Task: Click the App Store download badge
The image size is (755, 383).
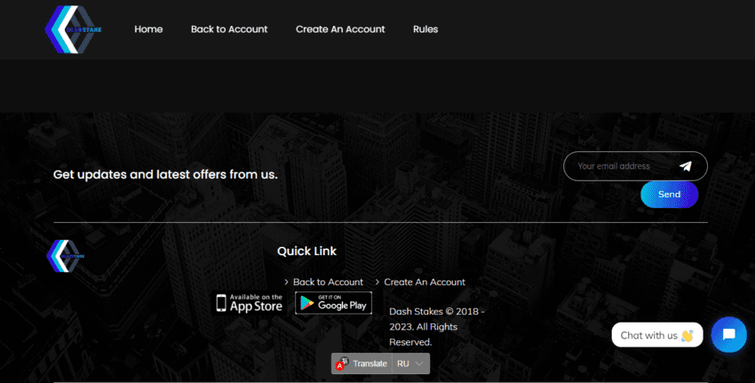Action: (250, 303)
